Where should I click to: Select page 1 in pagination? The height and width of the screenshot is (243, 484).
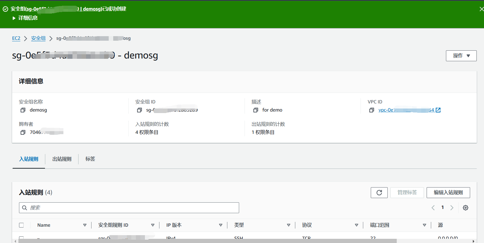[443, 207]
